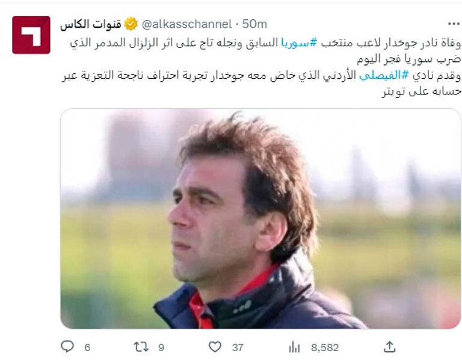Click the reply count 6
Image resolution: width=462 pixels, height=362 pixels.
[87, 348]
